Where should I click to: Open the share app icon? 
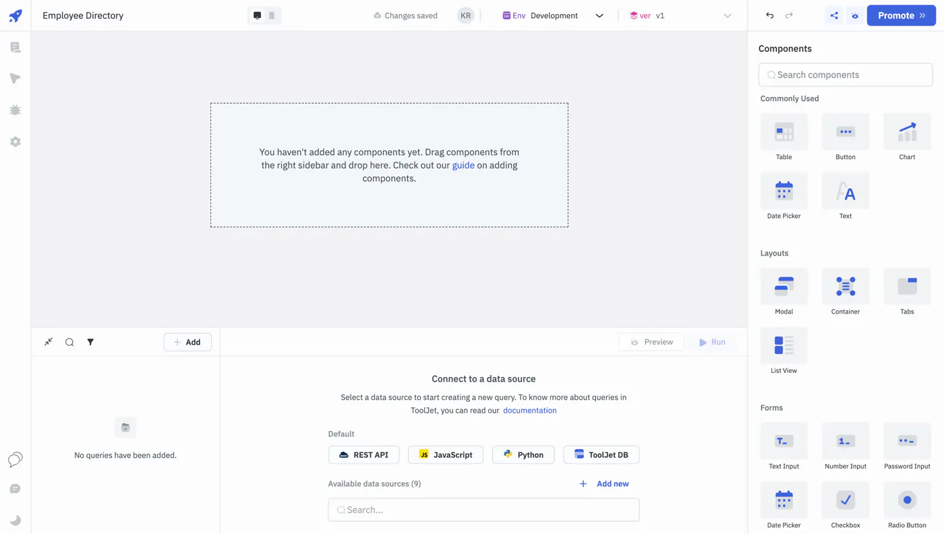click(x=834, y=16)
